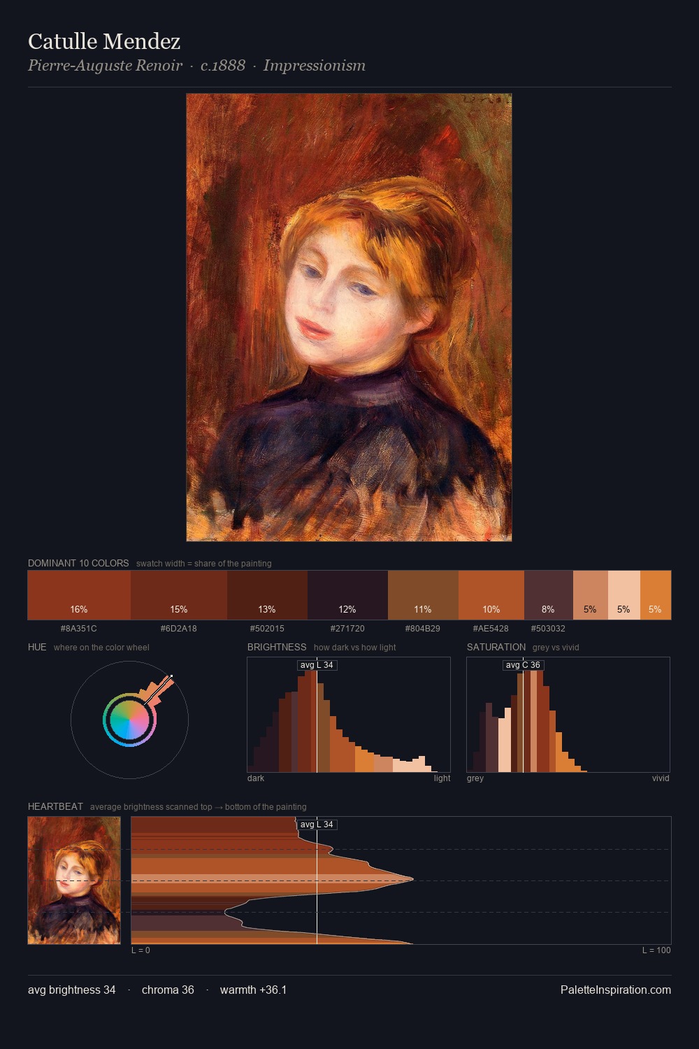Click 'avg brightness 34' in the footer
Image resolution: width=699 pixels, height=1049 pixels.
pos(72,990)
